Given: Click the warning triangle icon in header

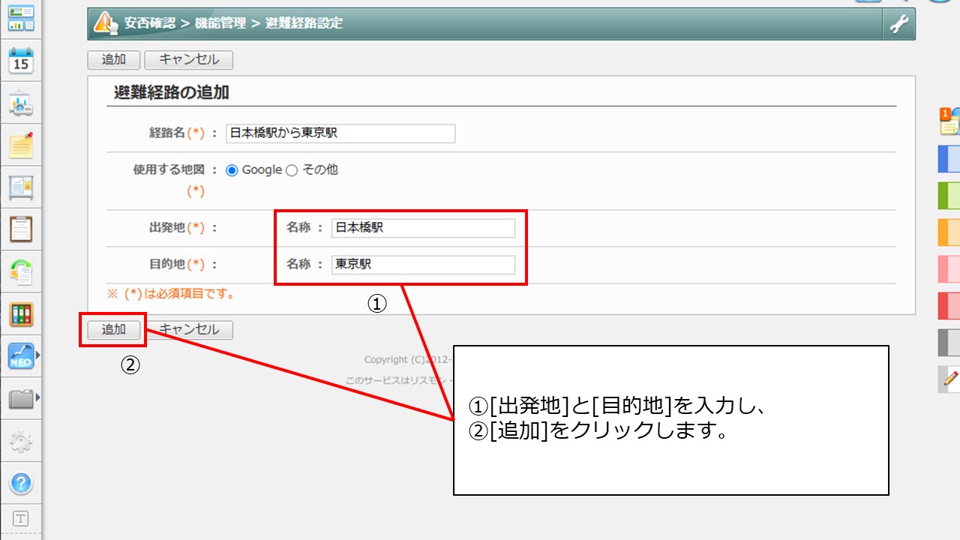Looking at the screenshot, I should tap(104, 23).
